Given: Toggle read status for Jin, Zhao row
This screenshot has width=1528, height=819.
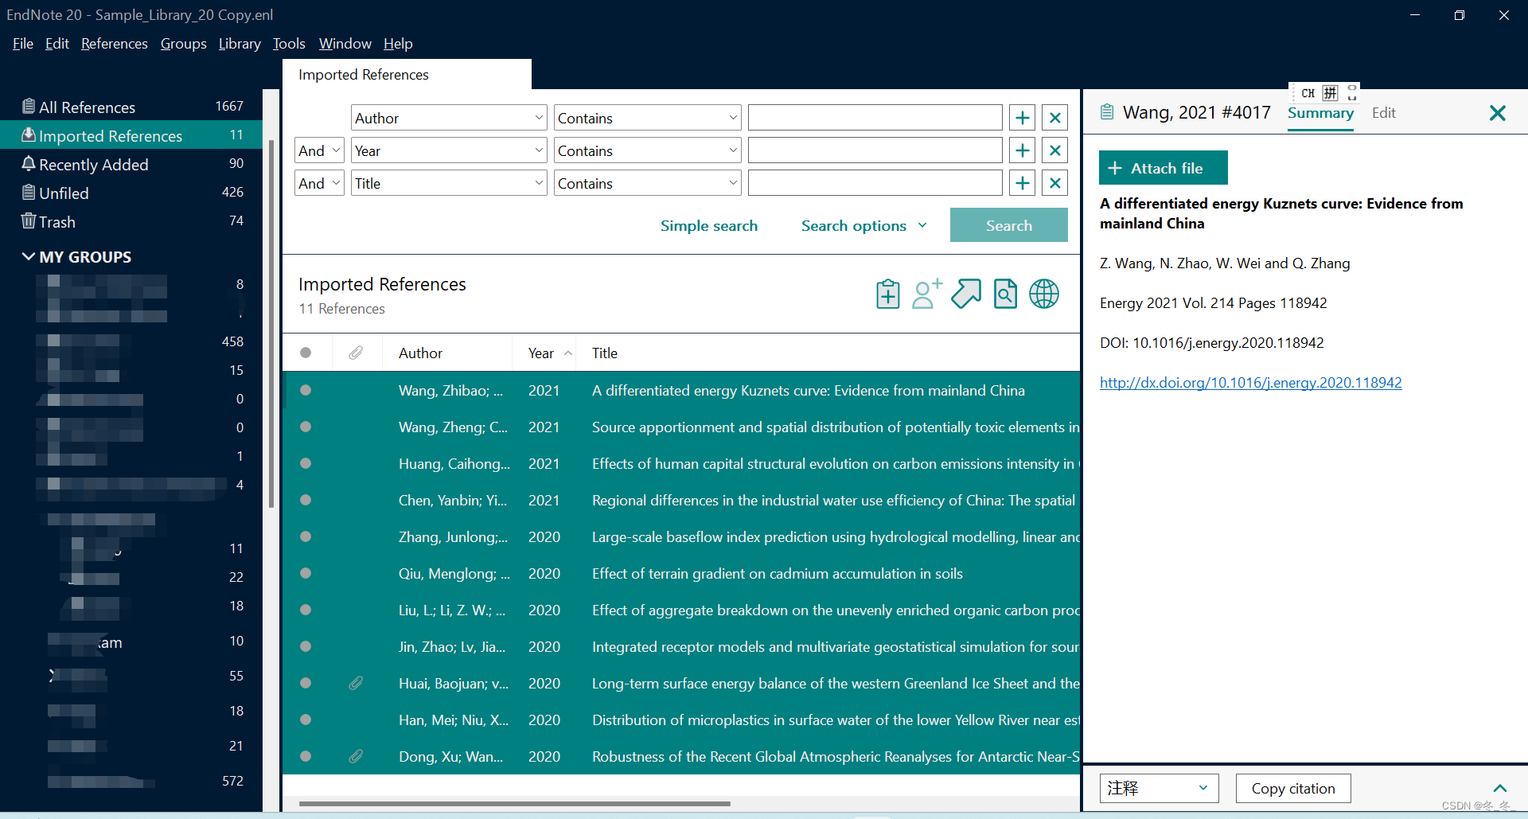Looking at the screenshot, I should coord(306,646).
